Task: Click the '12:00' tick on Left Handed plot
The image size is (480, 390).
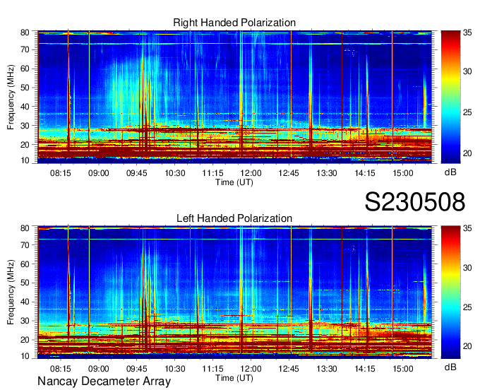Action: tap(251, 369)
